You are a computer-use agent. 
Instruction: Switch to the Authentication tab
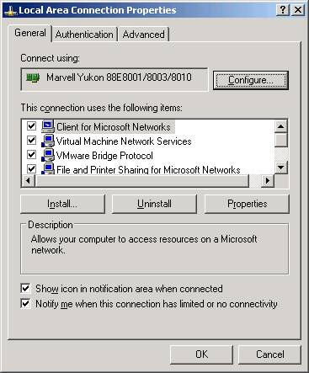[x=84, y=35]
